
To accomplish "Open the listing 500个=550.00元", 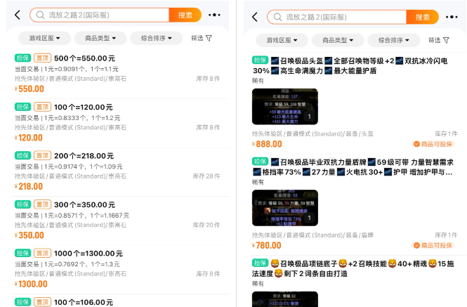I will click(84, 58).
